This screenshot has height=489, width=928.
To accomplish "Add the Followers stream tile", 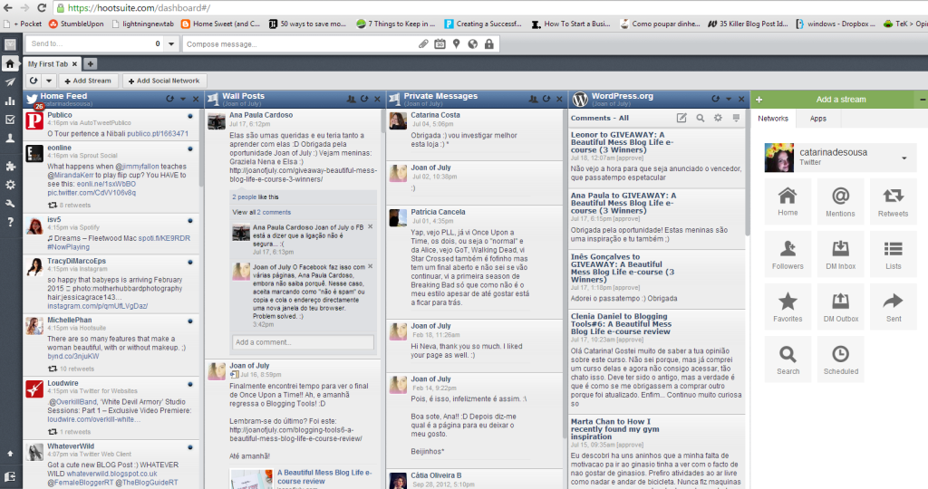I will tap(788, 254).
